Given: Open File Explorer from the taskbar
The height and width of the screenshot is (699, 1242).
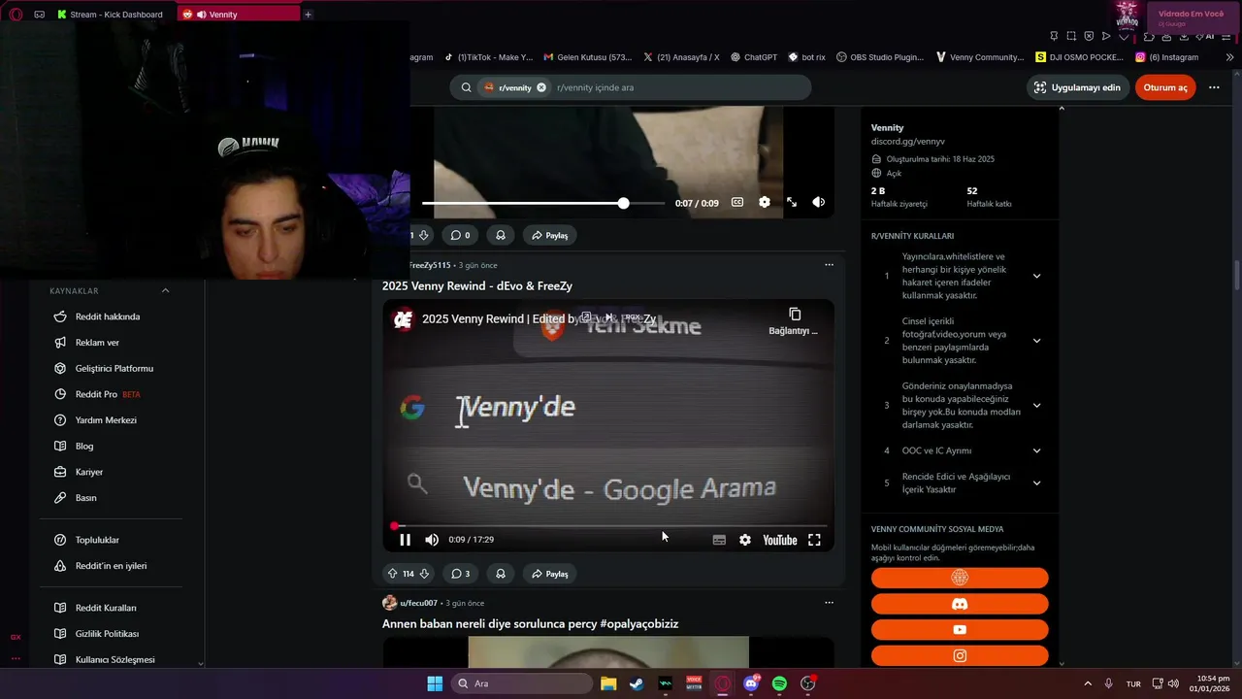Looking at the screenshot, I should pos(607,683).
